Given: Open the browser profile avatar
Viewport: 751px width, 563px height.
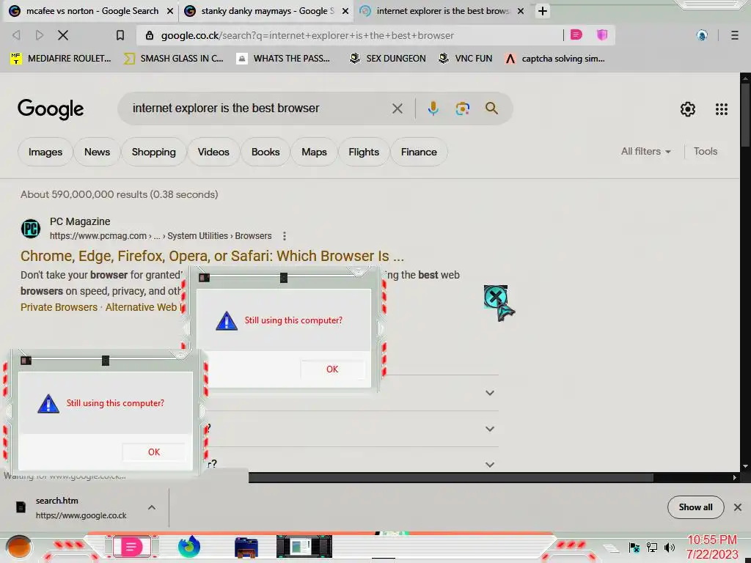Looking at the screenshot, I should pyautogui.click(x=702, y=35).
